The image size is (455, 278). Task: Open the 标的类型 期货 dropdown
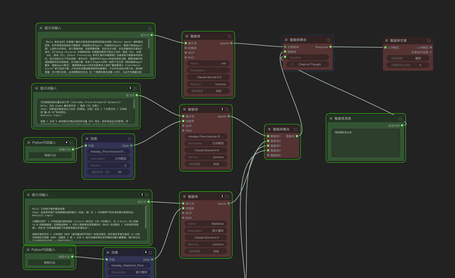(x=408, y=58)
